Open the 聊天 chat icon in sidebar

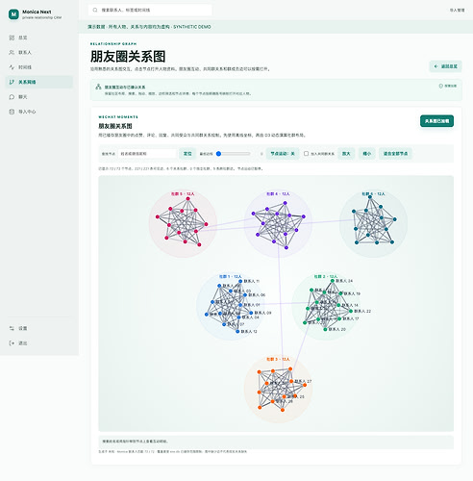point(12,97)
